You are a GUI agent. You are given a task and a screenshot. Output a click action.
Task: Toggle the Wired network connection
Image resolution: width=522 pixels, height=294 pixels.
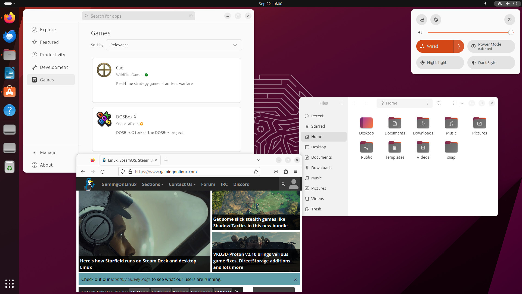[434, 46]
